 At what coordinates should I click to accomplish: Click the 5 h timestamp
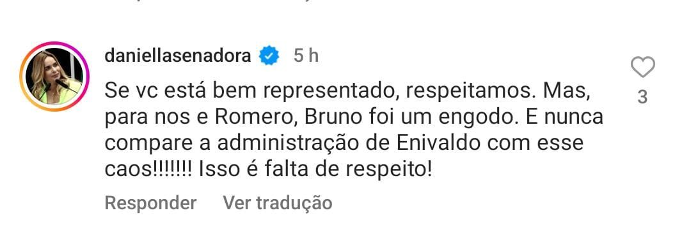(x=306, y=56)
